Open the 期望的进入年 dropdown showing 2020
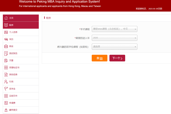This screenshot has height=114, width=171. [115, 38]
